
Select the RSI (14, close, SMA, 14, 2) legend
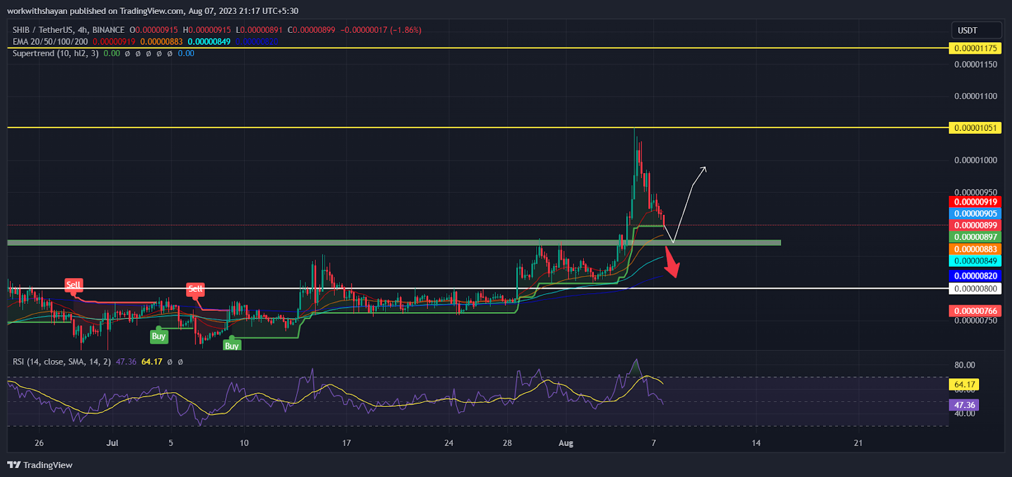(x=62, y=362)
